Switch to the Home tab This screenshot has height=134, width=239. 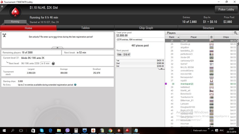[x=28, y=28]
